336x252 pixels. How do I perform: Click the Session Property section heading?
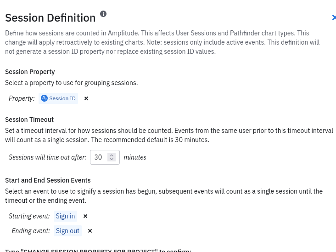[x=30, y=72]
